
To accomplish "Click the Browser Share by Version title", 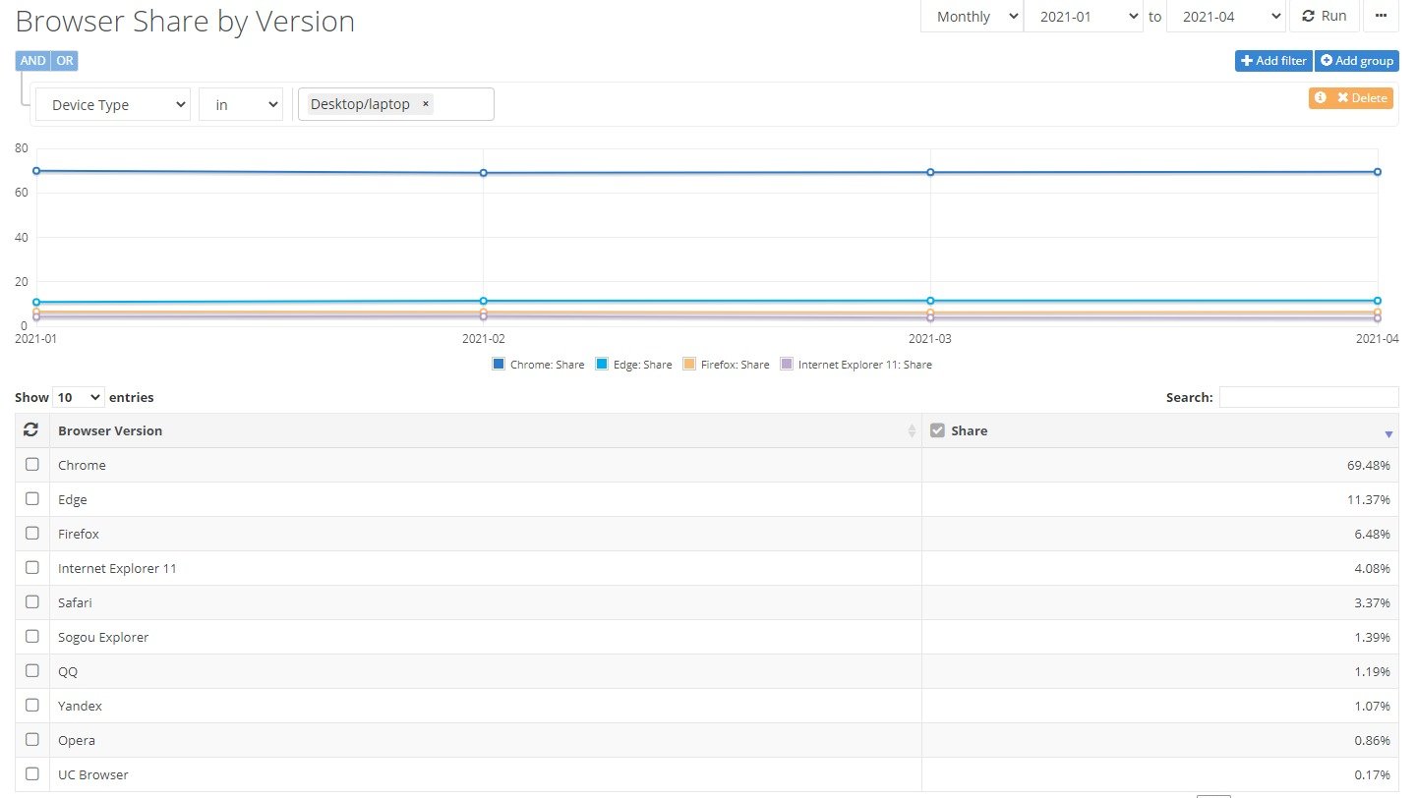I will 185,21.
